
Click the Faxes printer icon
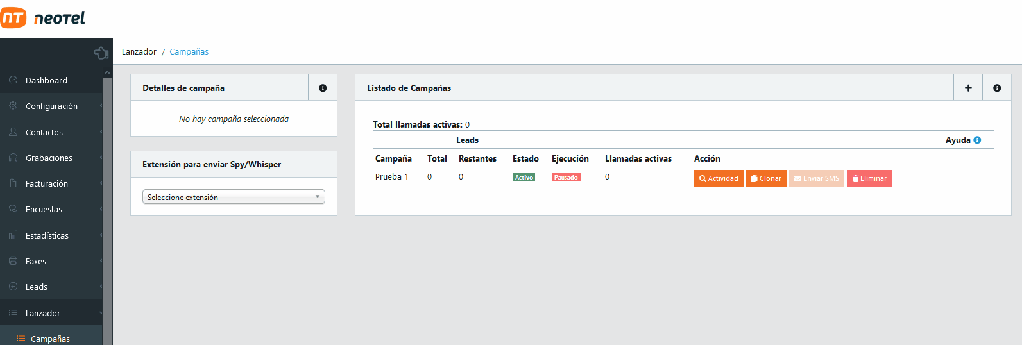[x=13, y=261]
